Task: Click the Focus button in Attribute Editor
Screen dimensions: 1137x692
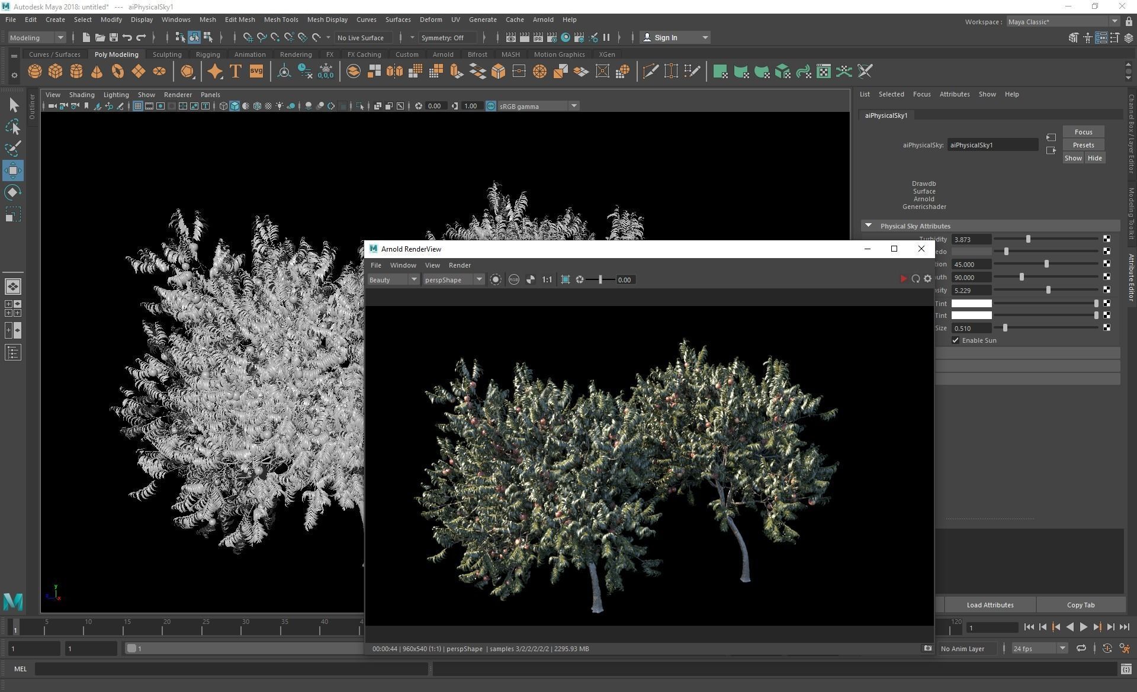Action: 1083,132
